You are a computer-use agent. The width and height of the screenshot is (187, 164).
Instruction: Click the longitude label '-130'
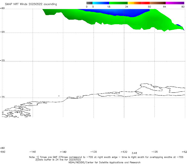tap(124, 152)
